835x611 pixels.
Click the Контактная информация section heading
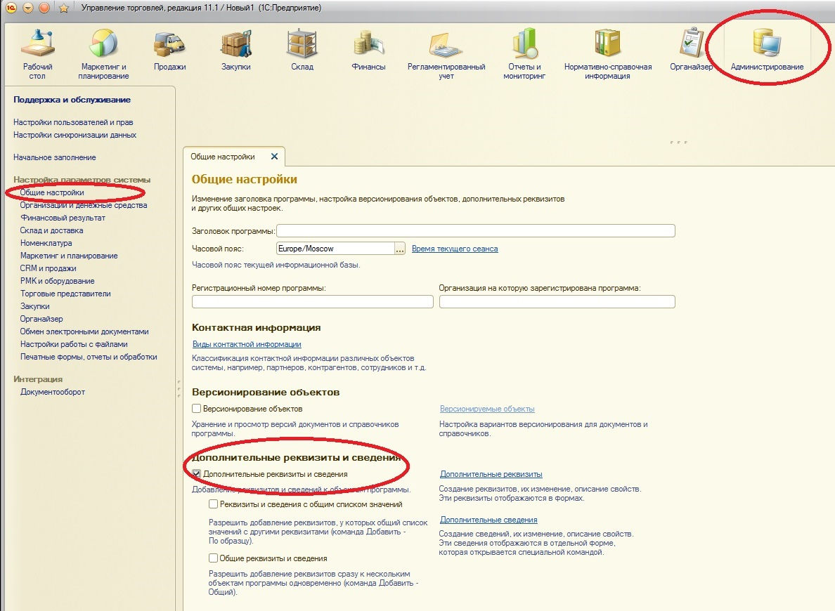coord(256,328)
